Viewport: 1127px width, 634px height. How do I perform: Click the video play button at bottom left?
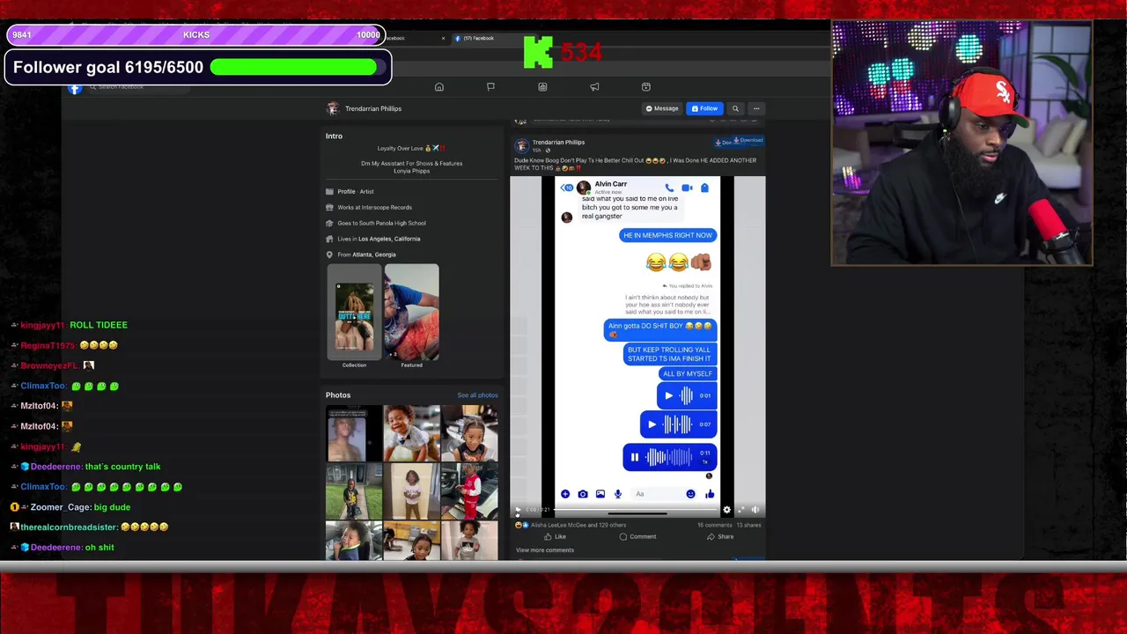coord(519,510)
